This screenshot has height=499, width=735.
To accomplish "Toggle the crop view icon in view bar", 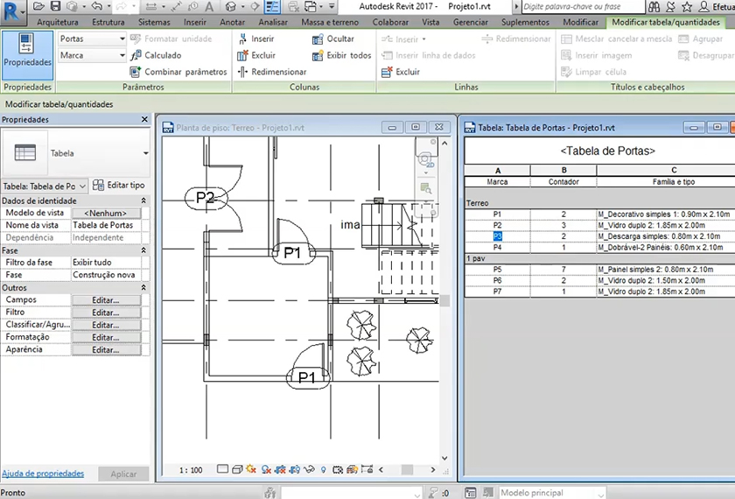I will 280,470.
